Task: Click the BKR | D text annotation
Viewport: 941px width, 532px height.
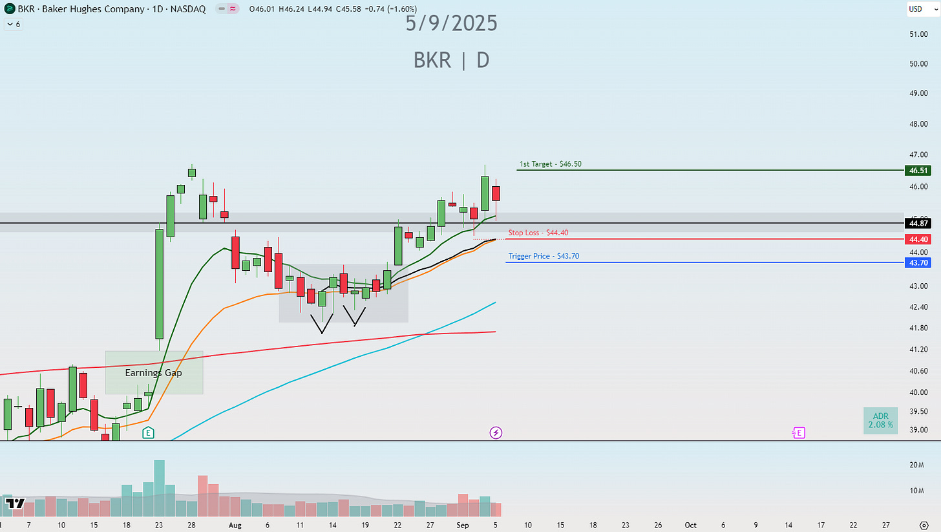Action: pyautogui.click(x=452, y=60)
